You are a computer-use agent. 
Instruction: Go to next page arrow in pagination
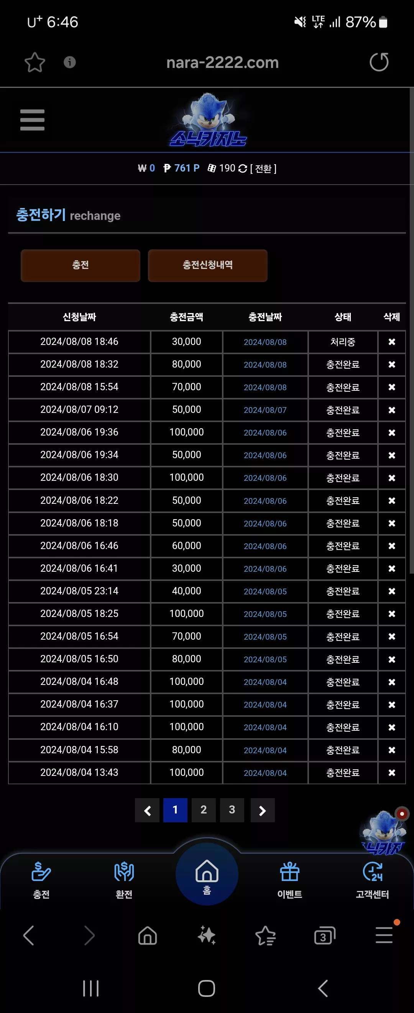(262, 810)
